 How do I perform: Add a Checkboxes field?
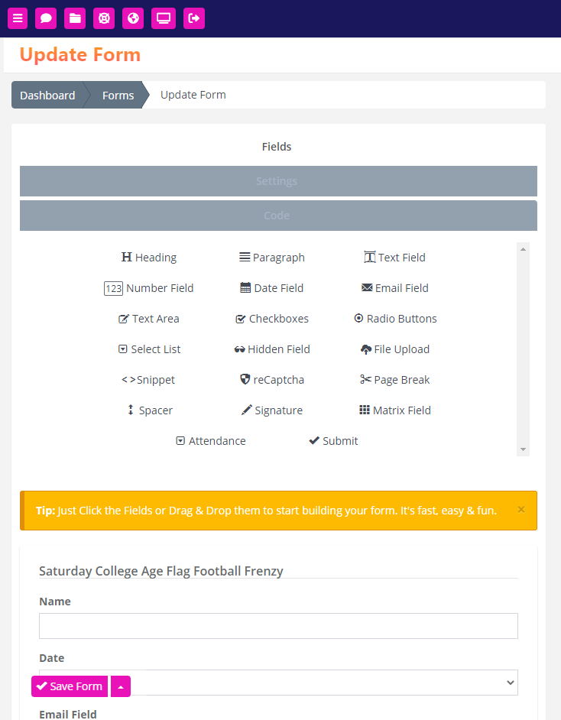(x=272, y=319)
